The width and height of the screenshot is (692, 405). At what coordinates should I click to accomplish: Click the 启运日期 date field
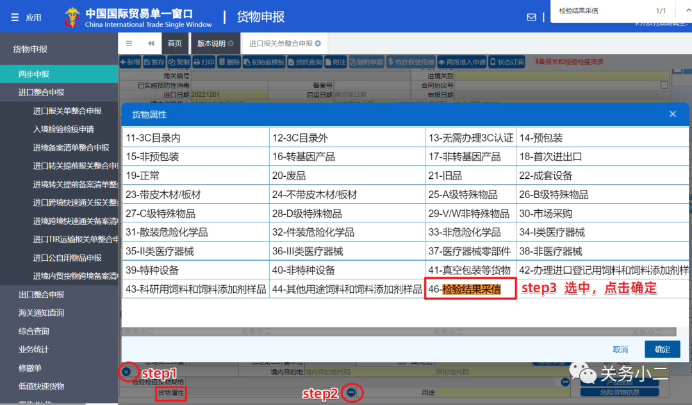[x=372, y=94]
